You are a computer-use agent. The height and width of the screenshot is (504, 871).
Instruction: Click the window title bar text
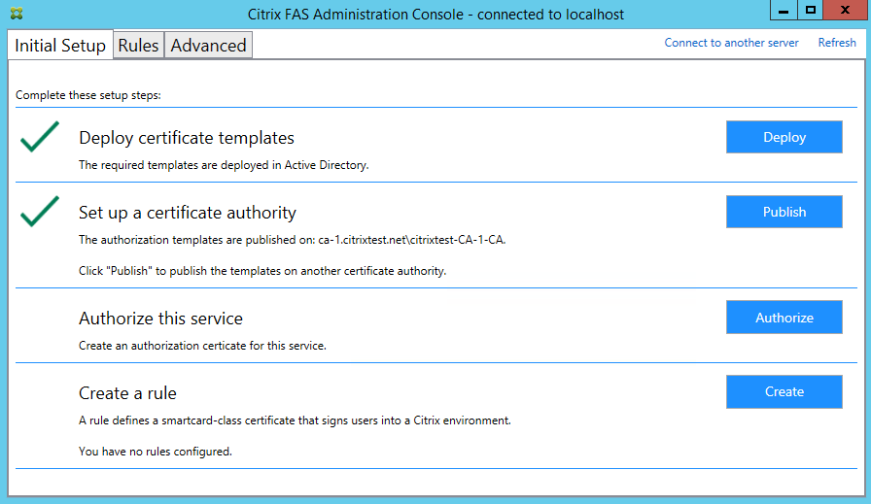pos(435,15)
